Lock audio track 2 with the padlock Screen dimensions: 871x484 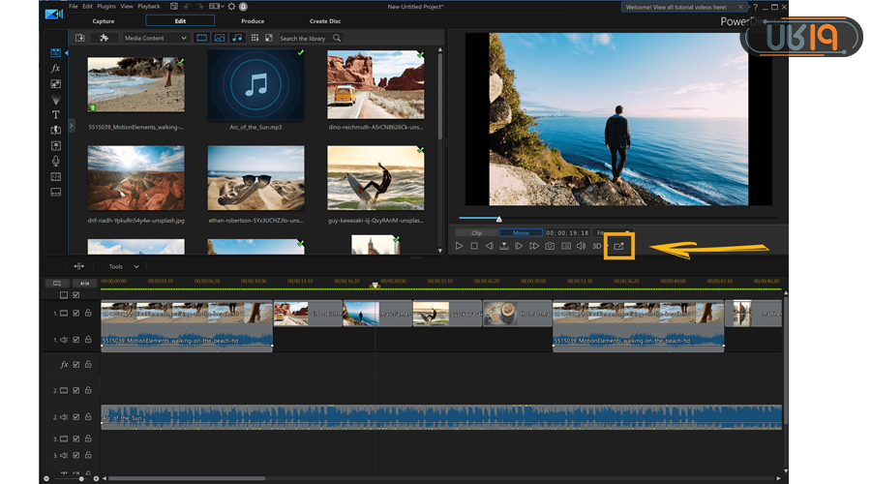[x=88, y=417]
